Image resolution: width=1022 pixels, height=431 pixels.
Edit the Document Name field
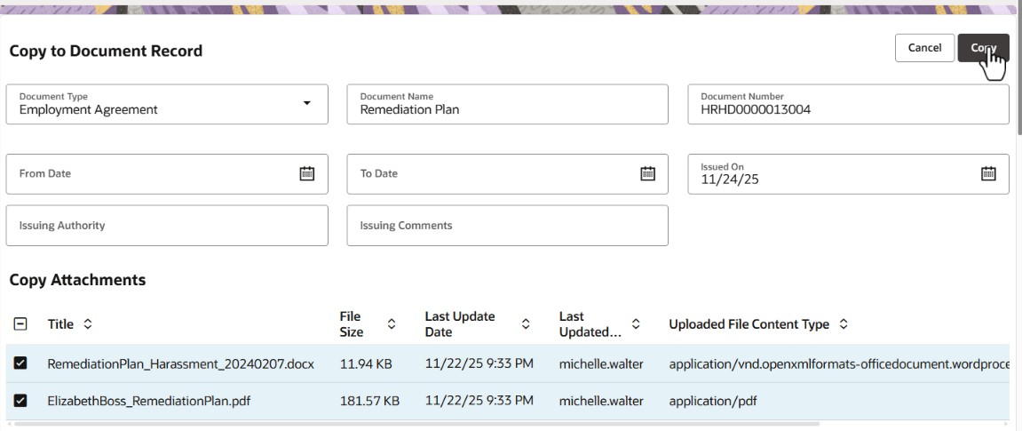coord(507,104)
